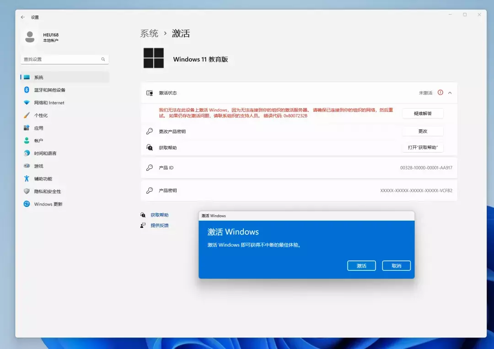Click the Activate (激活) dialog button
494x349 pixels.
tap(361, 266)
